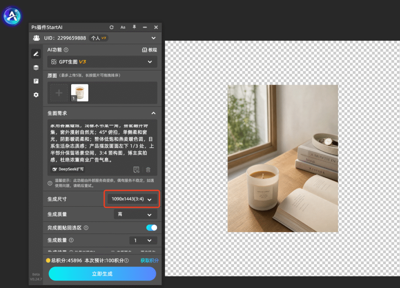
Task: Open the 生成数量 count dropdown
Action: (x=143, y=240)
